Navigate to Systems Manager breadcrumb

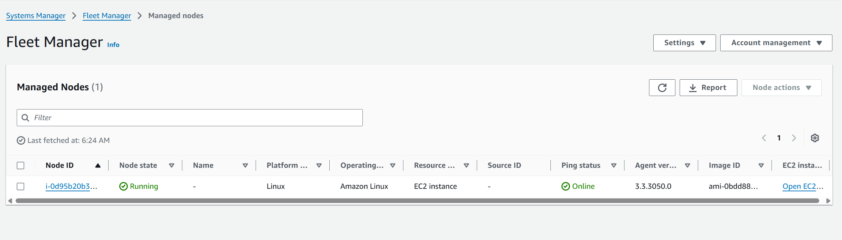pos(36,16)
